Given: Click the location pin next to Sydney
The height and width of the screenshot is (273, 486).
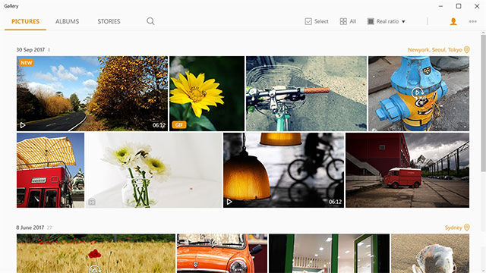Looking at the screenshot, I should pyautogui.click(x=466, y=227).
